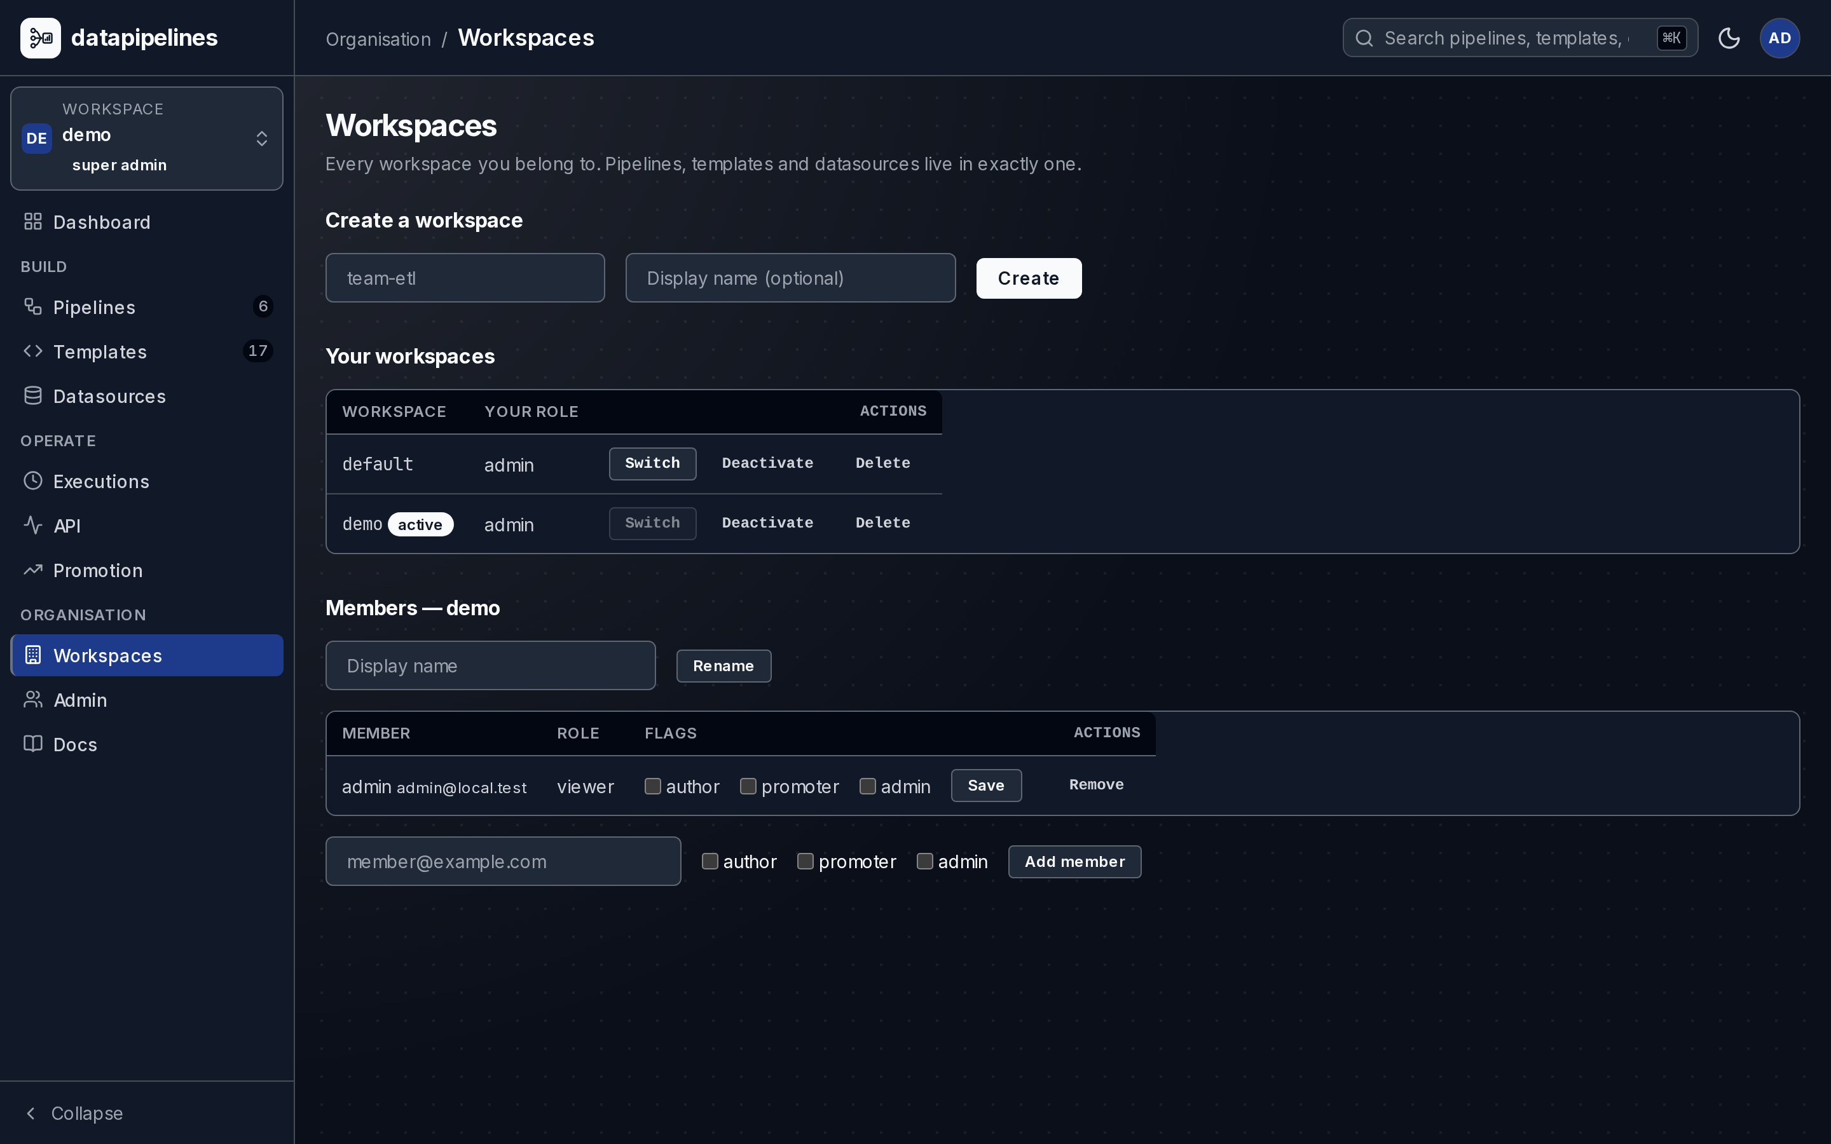Click the admin@local.test email text
The image size is (1831, 1144).
pos(462,787)
